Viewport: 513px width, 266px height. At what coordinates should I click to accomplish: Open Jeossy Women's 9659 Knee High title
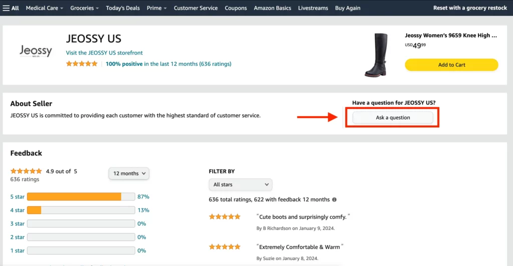(451, 35)
